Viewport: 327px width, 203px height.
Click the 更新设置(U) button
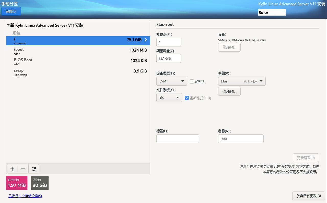pos(306,158)
